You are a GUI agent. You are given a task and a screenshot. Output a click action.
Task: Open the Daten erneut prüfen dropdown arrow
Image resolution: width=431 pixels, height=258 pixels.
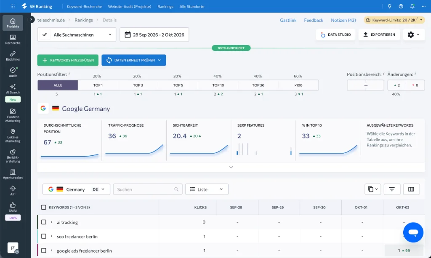160,60
